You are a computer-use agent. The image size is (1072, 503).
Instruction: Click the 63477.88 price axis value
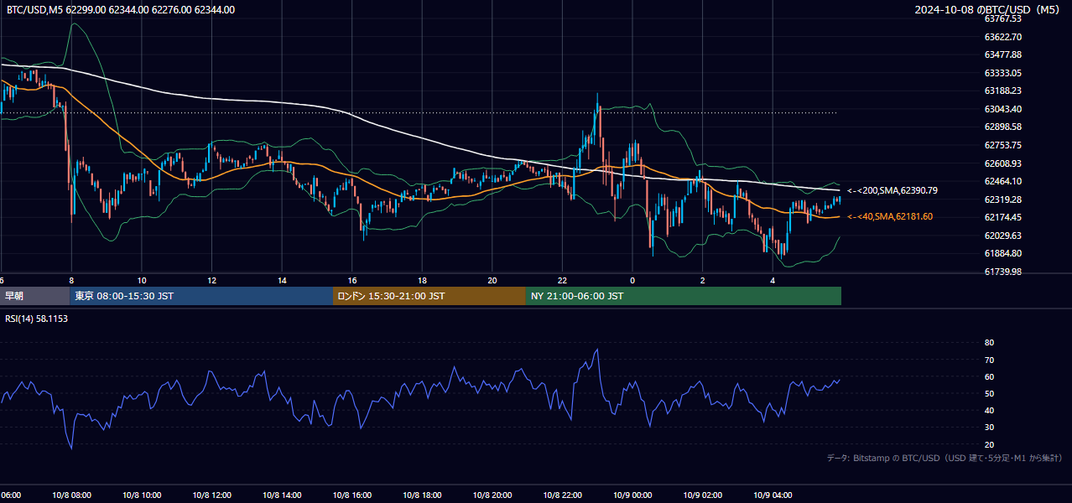tap(1002, 55)
